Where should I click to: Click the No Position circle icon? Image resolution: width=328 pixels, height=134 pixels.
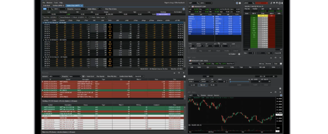click(239, 54)
